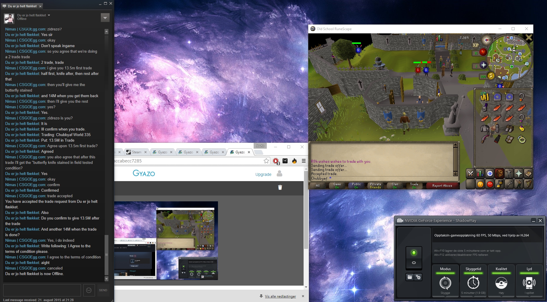
Task: Open a new browser tab
Action: coord(259,152)
